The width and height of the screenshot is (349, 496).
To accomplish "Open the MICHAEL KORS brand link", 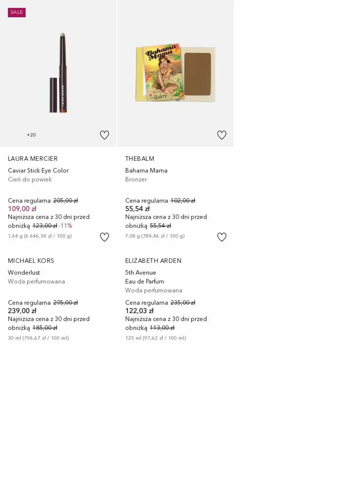I will pyautogui.click(x=31, y=261).
